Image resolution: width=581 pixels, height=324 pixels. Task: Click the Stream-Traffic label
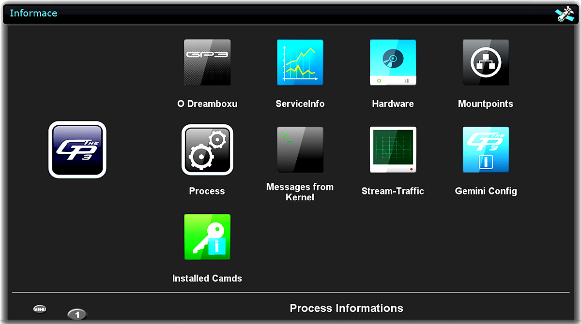tap(393, 191)
